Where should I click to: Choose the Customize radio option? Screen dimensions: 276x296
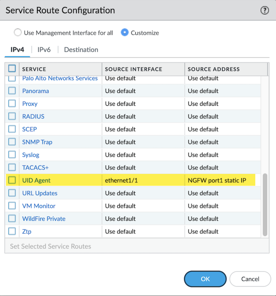(125, 33)
